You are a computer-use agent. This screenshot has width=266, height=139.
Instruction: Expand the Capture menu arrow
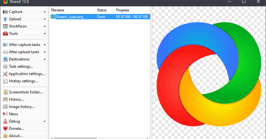[45, 12]
